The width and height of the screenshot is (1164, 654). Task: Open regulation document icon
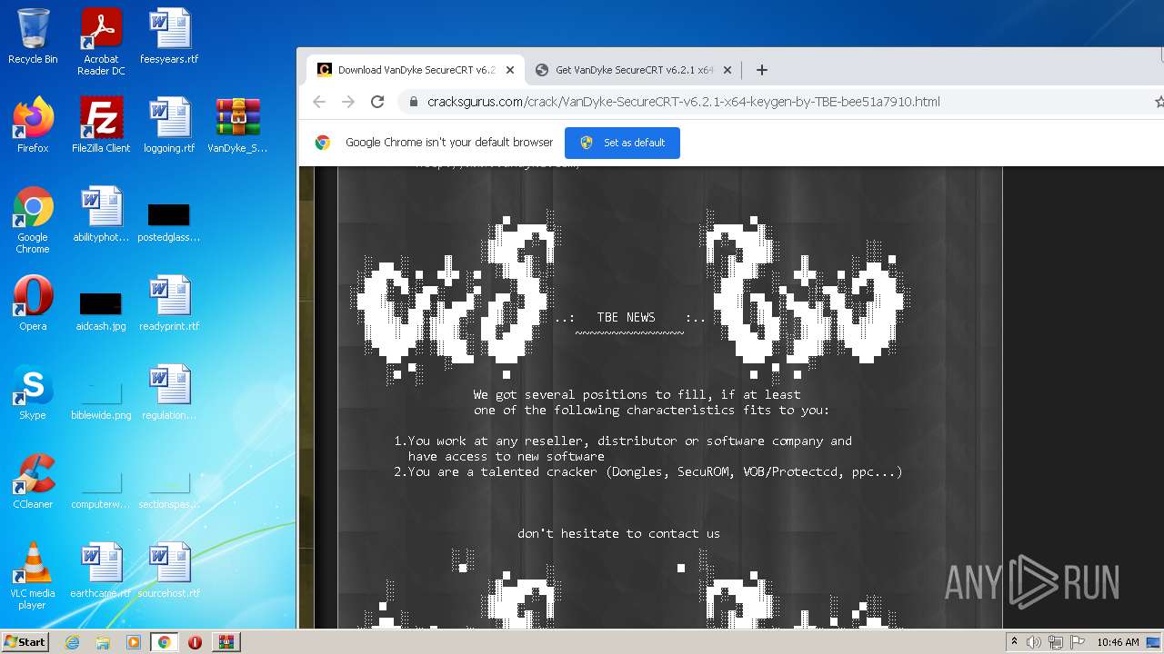[169, 392]
